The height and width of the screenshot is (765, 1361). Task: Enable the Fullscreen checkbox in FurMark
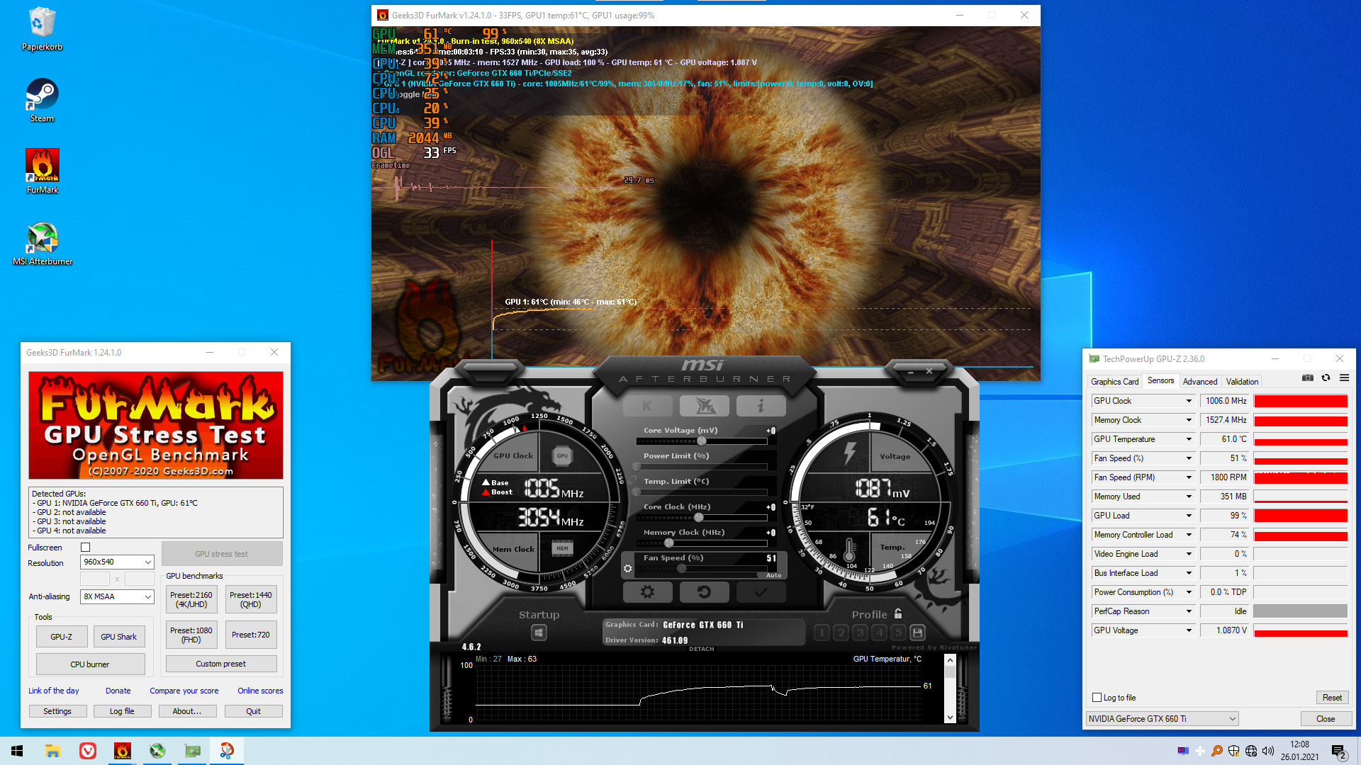click(x=86, y=548)
